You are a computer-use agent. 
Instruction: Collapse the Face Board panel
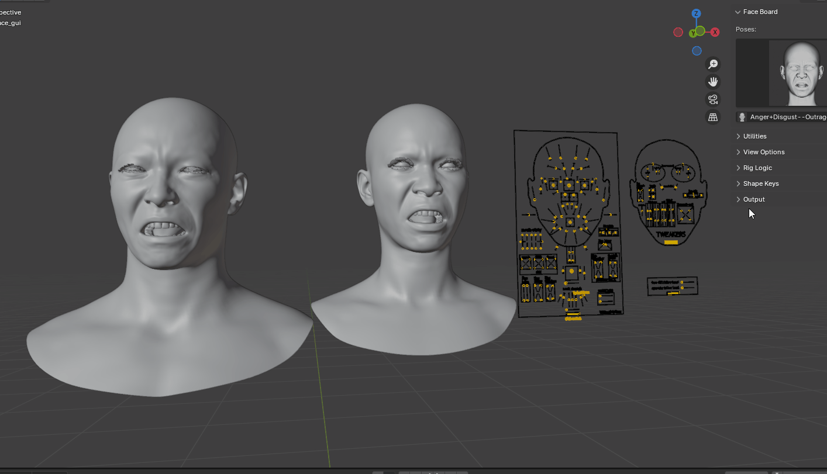point(738,12)
